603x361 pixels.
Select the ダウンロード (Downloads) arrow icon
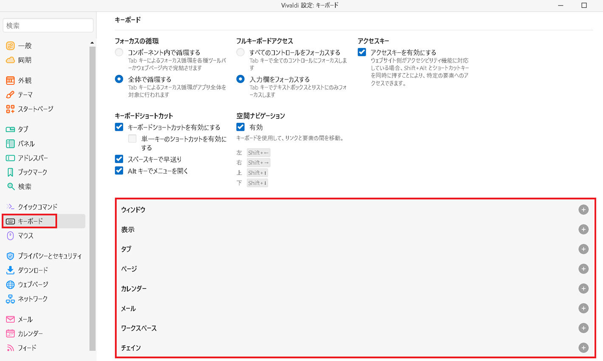10,270
